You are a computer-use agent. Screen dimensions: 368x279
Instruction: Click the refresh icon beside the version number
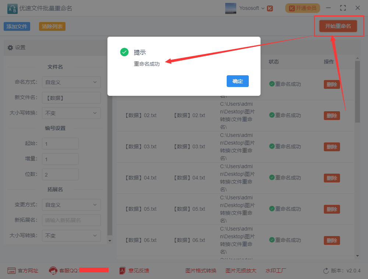click(x=326, y=270)
